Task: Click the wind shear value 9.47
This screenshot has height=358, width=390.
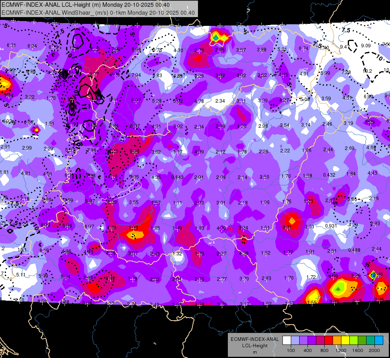Action: pos(345,47)
